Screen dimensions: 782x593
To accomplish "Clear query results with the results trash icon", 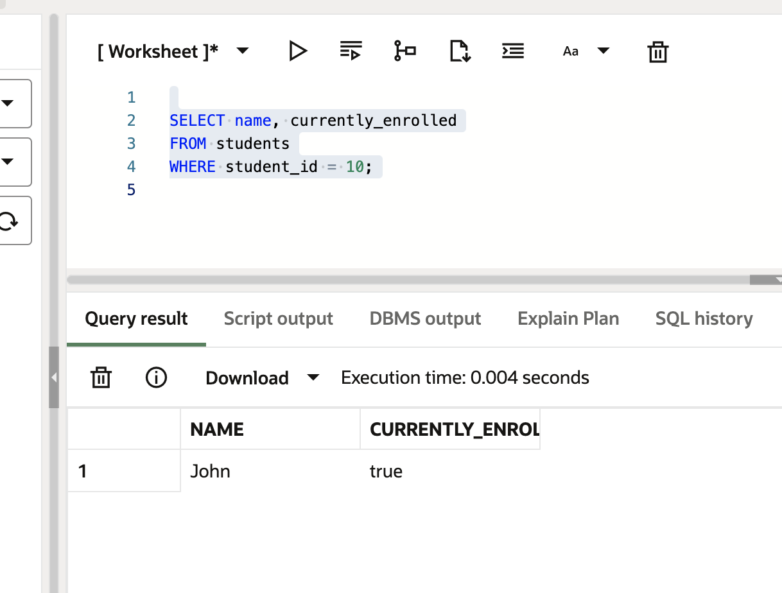I will 101,378.
